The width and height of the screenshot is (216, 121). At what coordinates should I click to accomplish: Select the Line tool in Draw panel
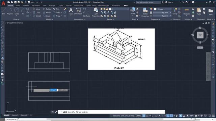pyautogui.click(x=3, y=11)
